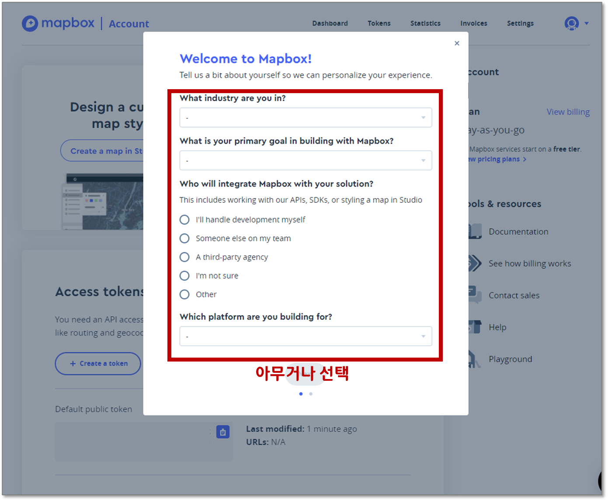Click the default public token field
The image size is (608, 501).
coord(144,442)
